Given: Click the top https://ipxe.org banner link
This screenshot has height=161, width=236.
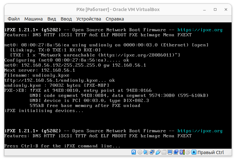Looking at the screenshot, I should click(x=200, y=30).
